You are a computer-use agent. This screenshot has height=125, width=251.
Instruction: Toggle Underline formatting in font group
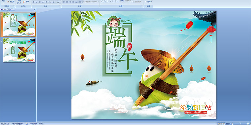coord(40,2)
